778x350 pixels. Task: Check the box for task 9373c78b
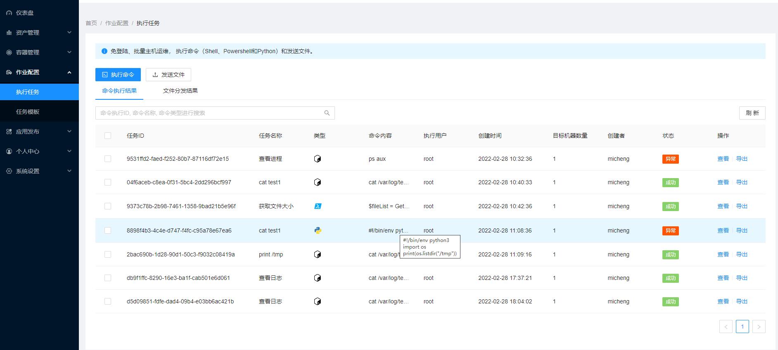[x=108, y=206]
